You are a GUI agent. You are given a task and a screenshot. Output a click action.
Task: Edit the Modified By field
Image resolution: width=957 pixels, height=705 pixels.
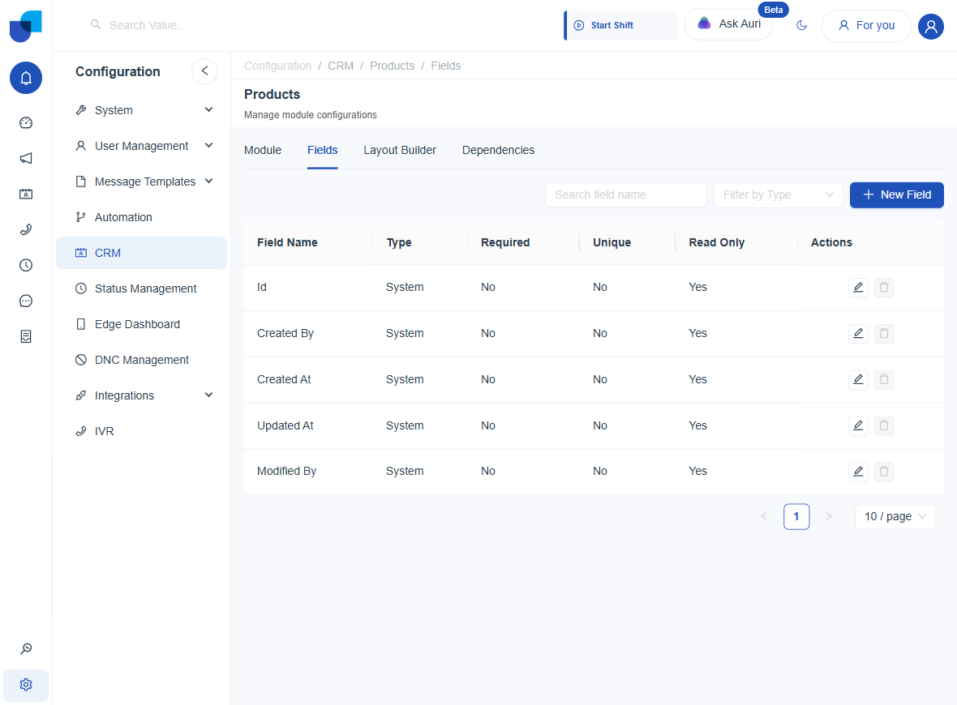pyautogui.click(x=858, y=472)
